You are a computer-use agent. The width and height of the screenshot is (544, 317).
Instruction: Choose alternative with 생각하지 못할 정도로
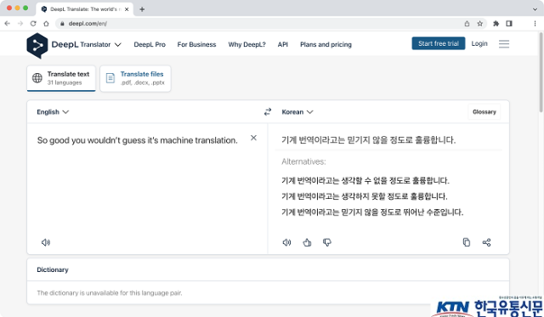365,196
